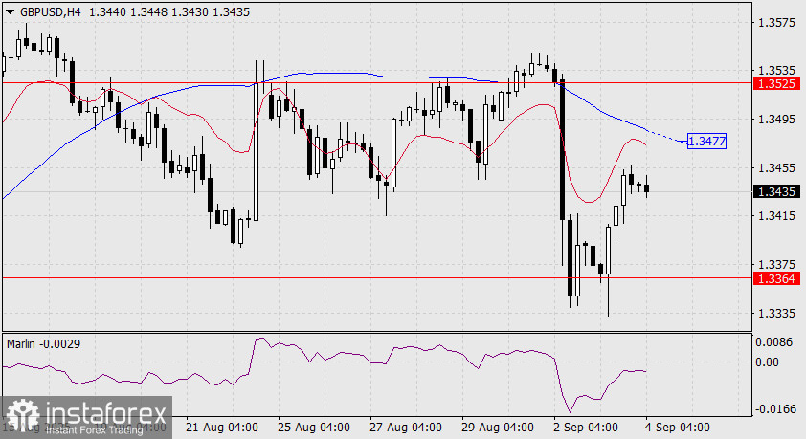Select the OHLC values 1.3440 1.3448 1.3430 1.3435
The height and width of the screenshot is (439, 806).
pyautogui.click(x=169, y=12)
